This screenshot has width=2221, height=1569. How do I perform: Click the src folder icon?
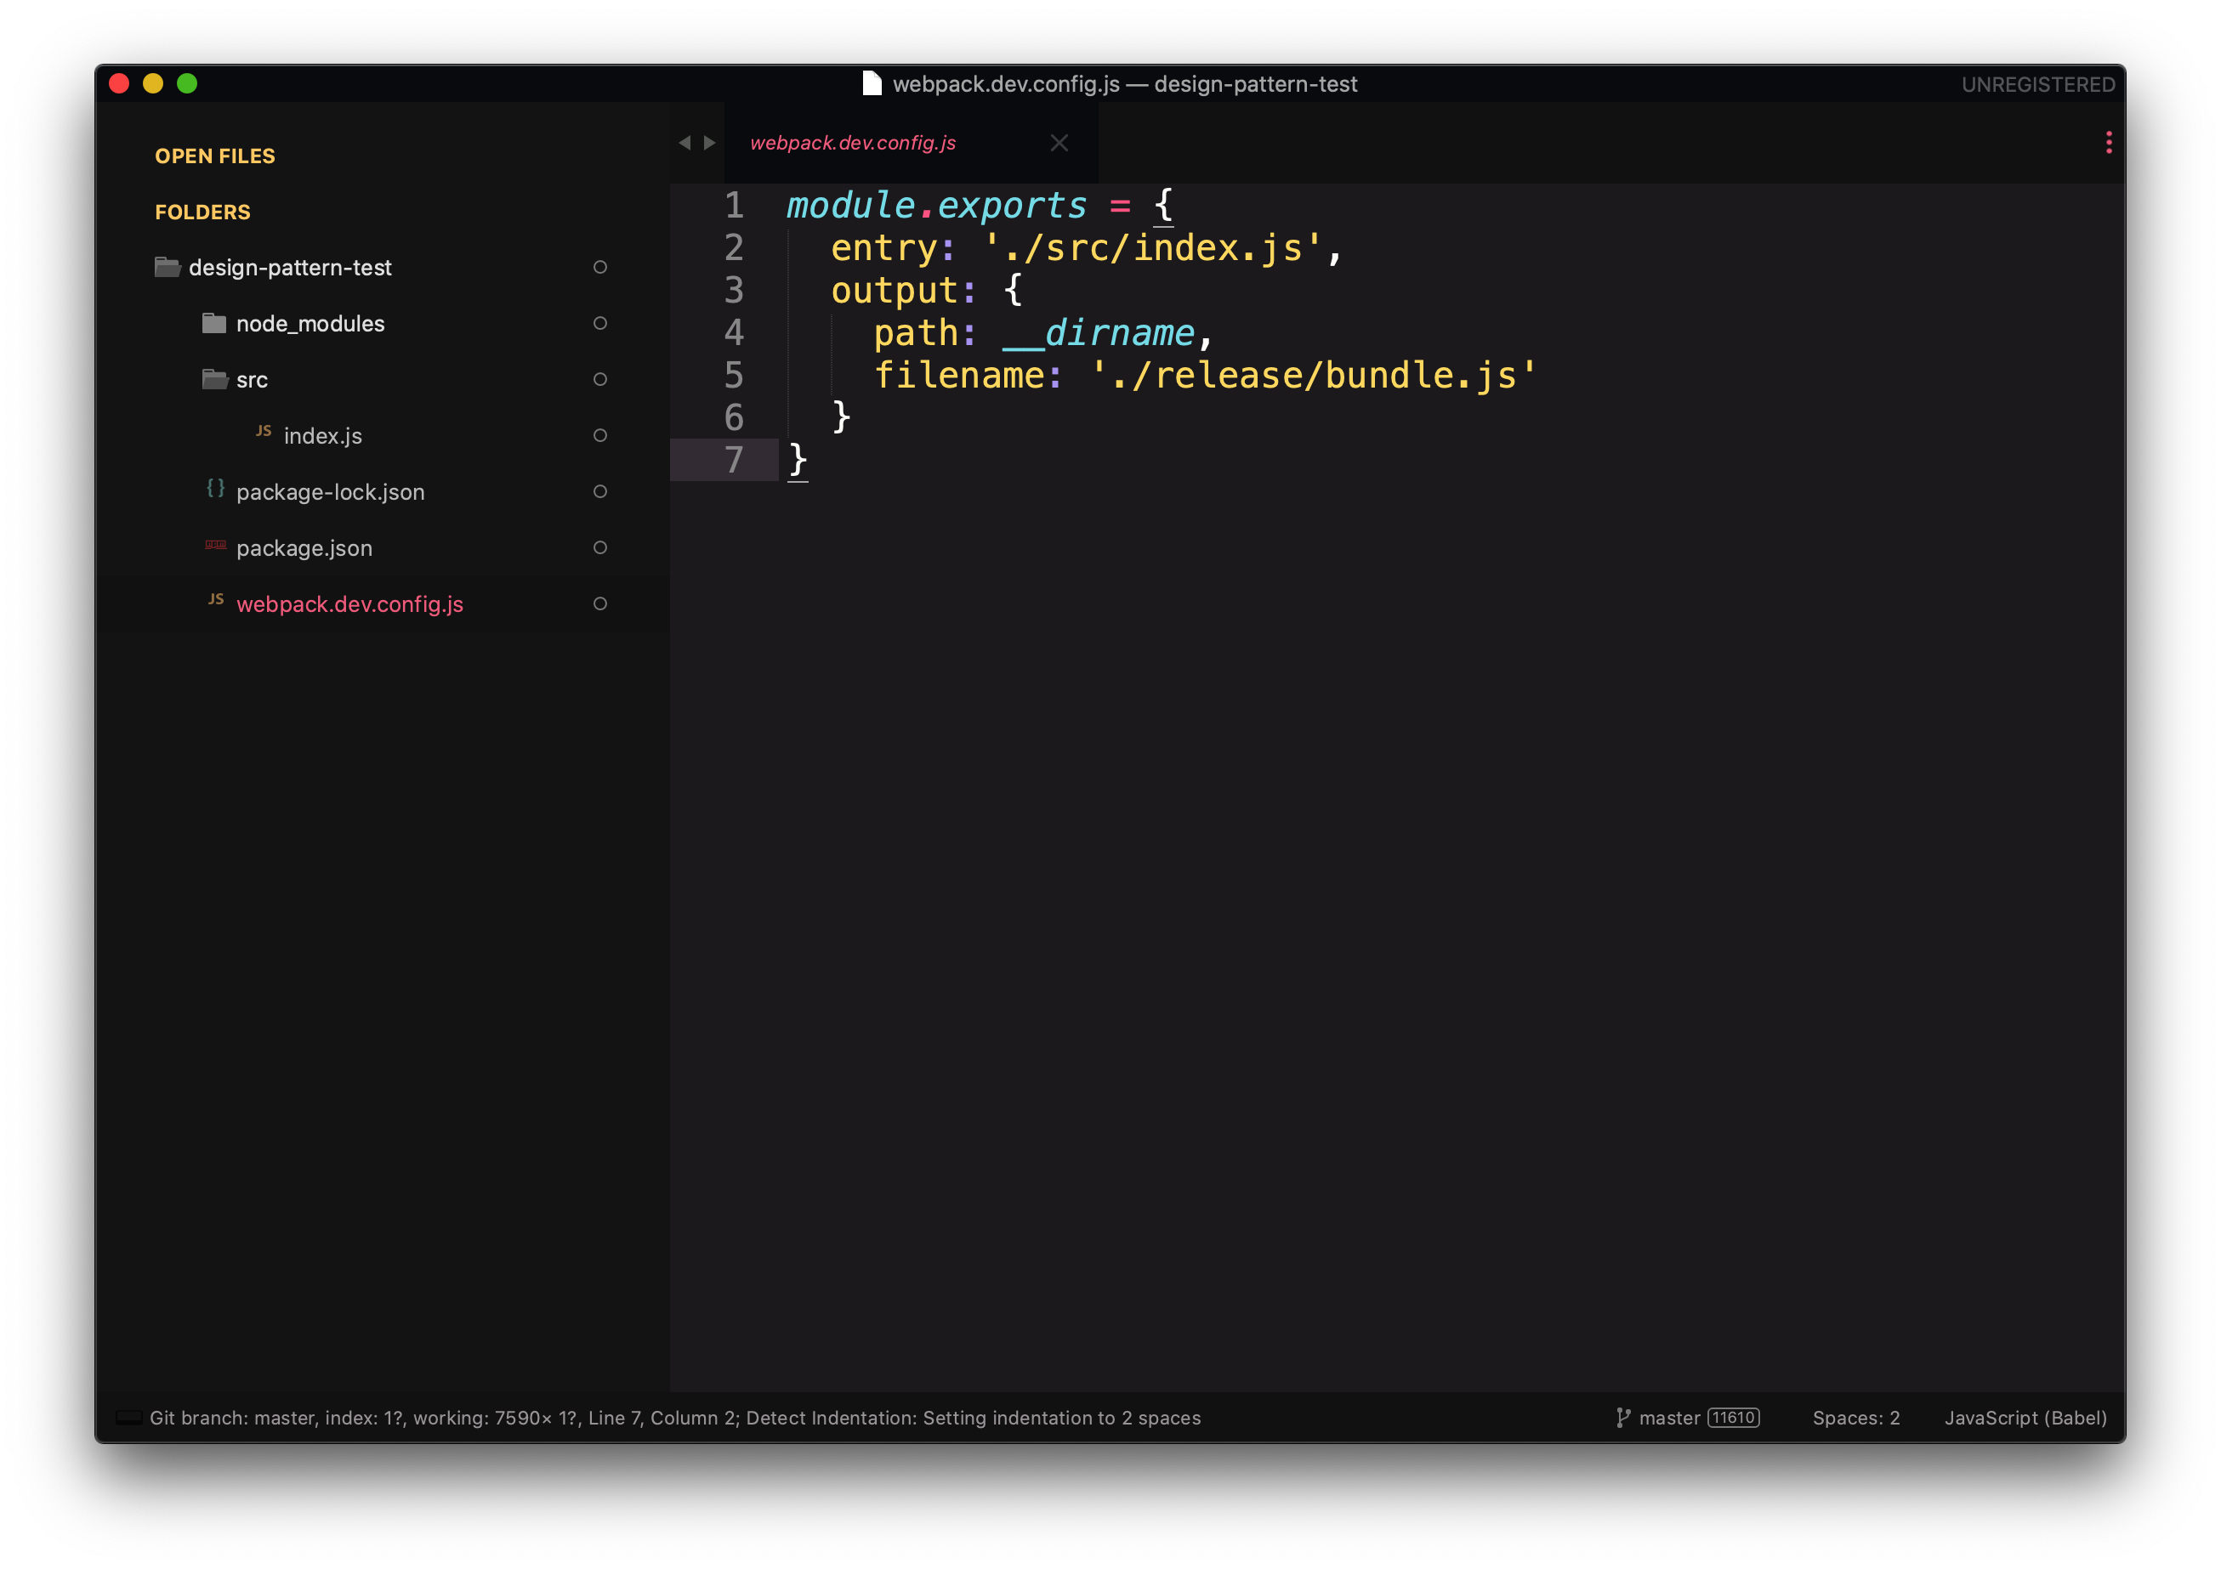[215, 379]
